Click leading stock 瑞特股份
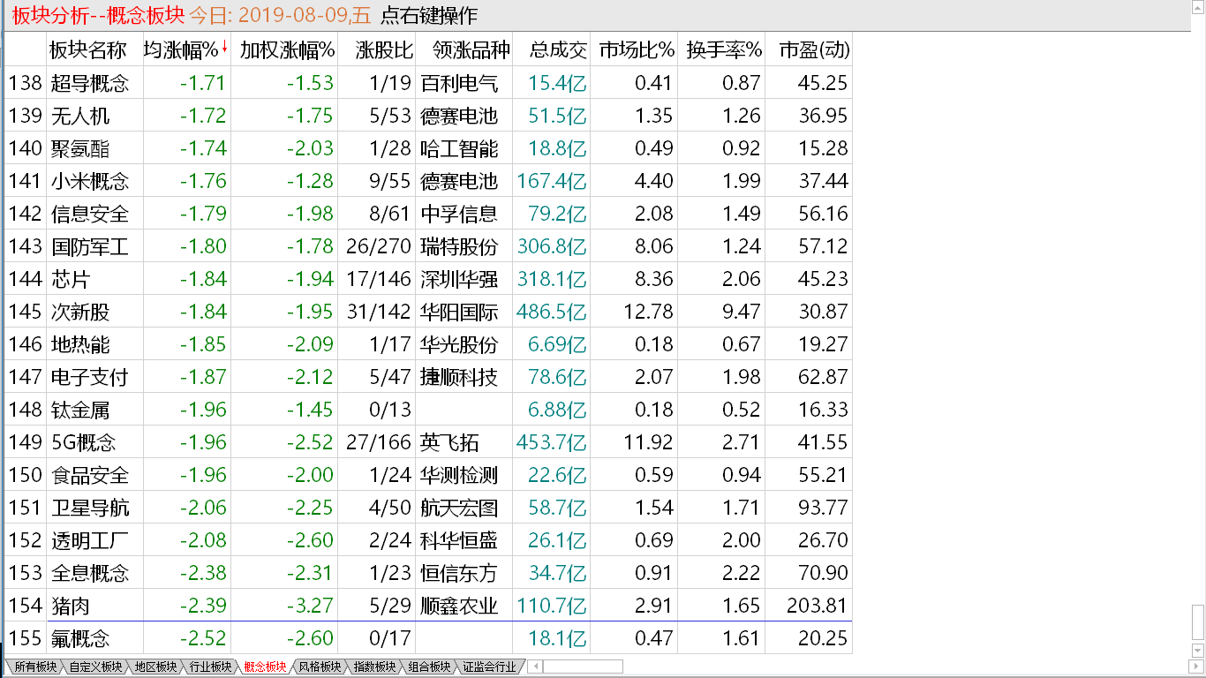1206x678 pixels. (459, 246)
